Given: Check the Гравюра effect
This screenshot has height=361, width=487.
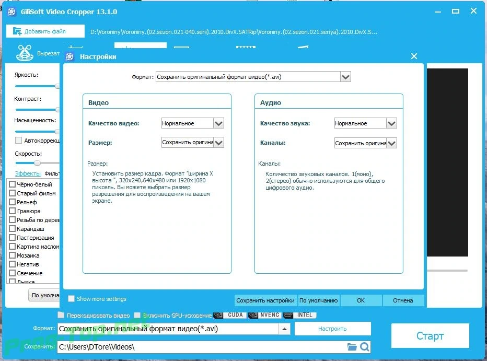Looking at the screenshot, I should point(13,211).
